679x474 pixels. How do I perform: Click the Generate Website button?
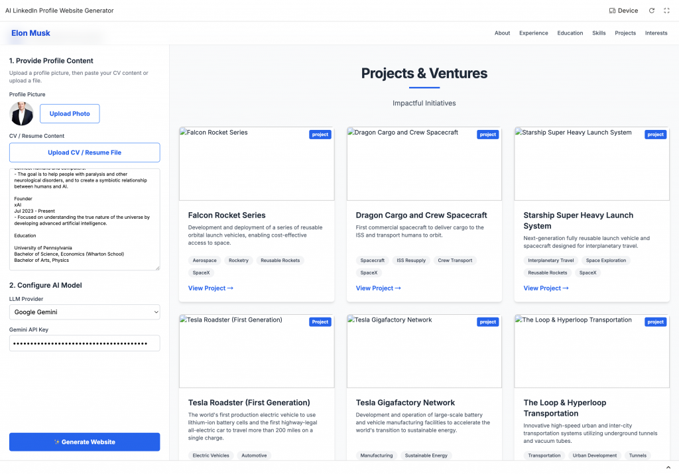[x=84, y=442]
